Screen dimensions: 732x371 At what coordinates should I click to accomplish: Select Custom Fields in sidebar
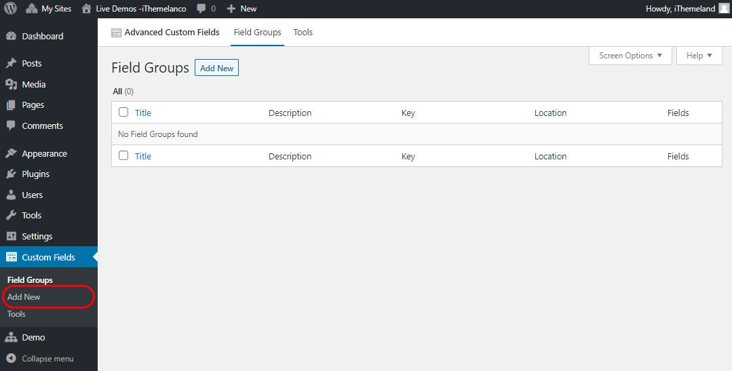[x=49, y=257]
